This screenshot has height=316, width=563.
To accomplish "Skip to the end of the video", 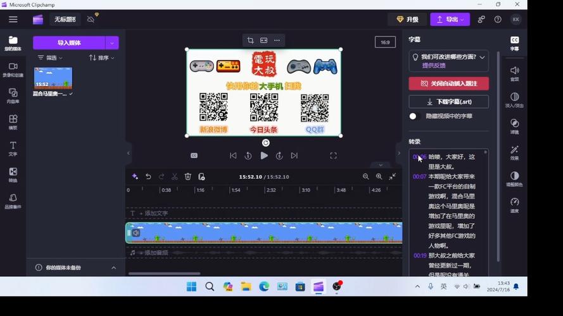I will click(x=294, y=155).
